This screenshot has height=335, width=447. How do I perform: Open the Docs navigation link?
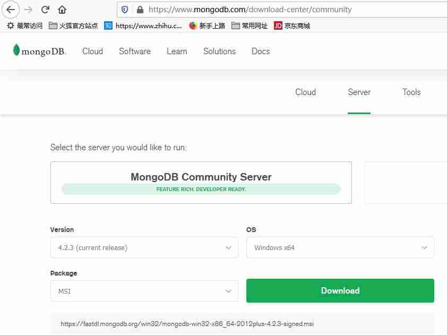tap(261, 51)
